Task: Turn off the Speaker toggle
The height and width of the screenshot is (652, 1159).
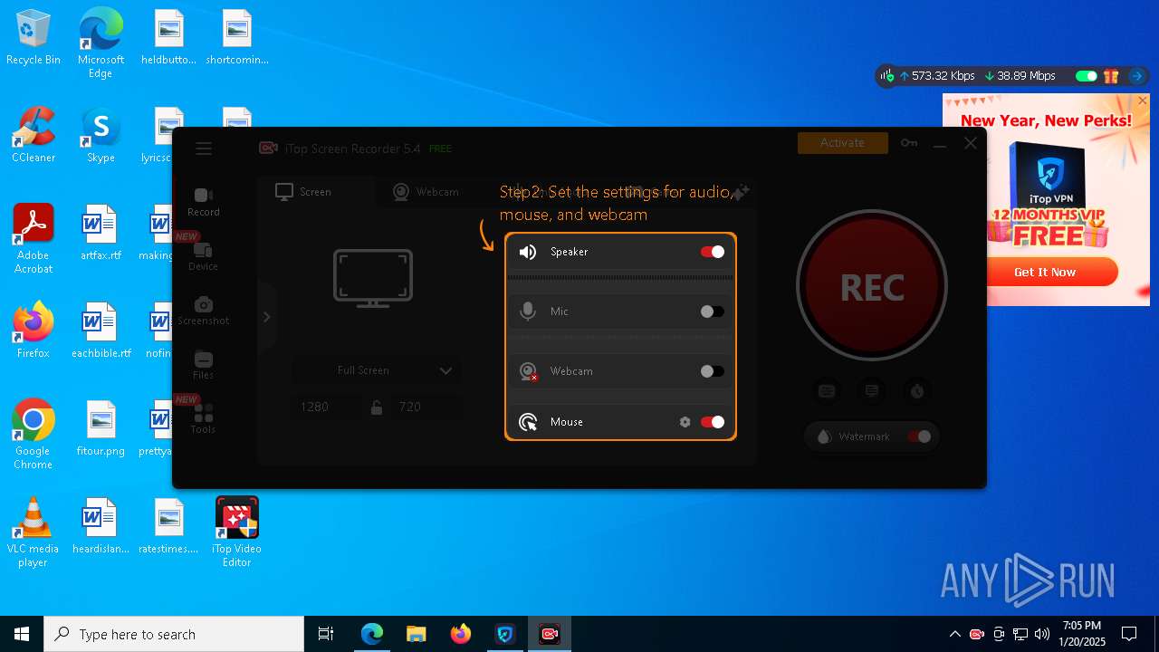Action: coord(713,252)
